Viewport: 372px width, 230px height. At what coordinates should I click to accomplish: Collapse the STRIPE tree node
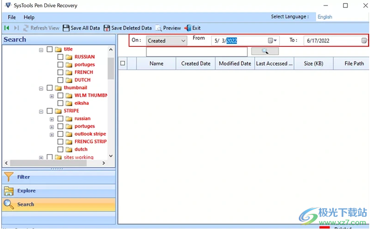tap(41, 112)
